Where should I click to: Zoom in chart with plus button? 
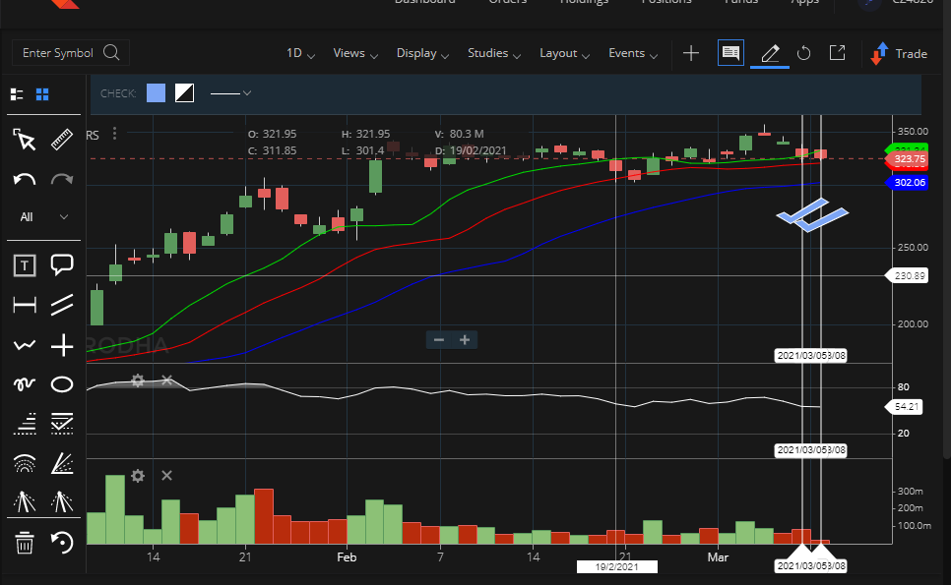(465, 340)
